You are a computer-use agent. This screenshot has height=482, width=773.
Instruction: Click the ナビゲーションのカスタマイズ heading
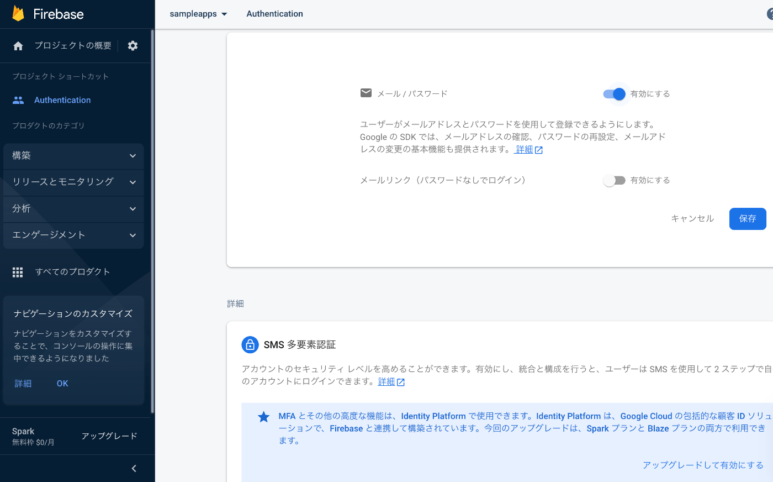click(x=73, y=314)
